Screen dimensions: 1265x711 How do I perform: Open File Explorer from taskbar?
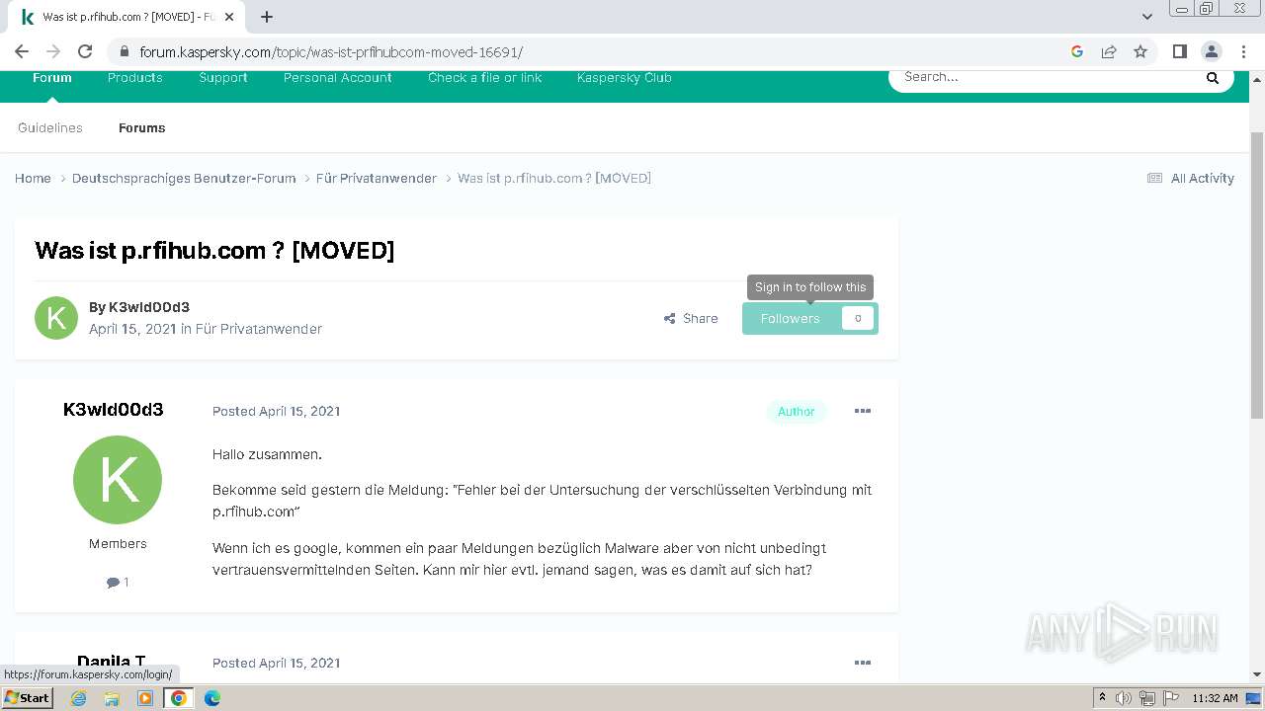coord(112,698)
